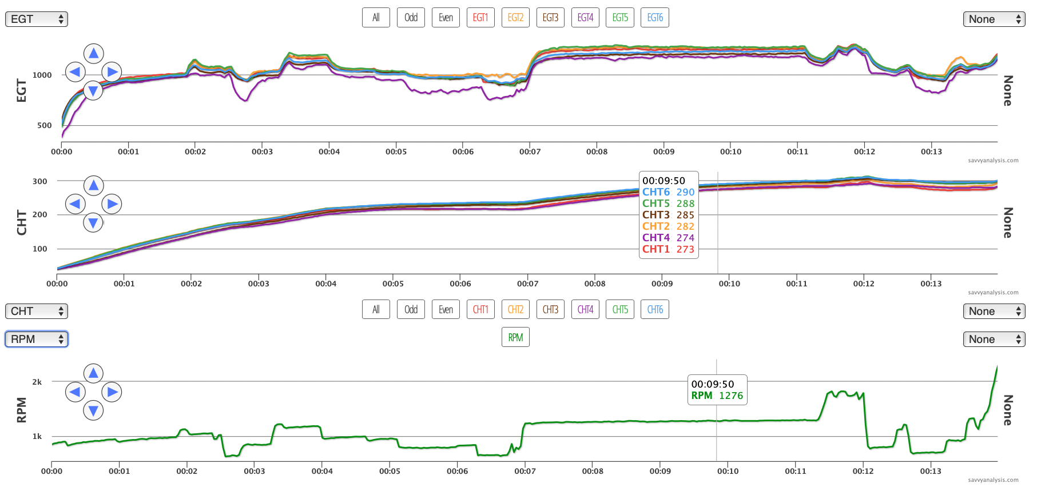The height and width of the screenshot is (487, 1037).
Task: Pan EGT chart right with arrow
Action: (x=112, y=72)
